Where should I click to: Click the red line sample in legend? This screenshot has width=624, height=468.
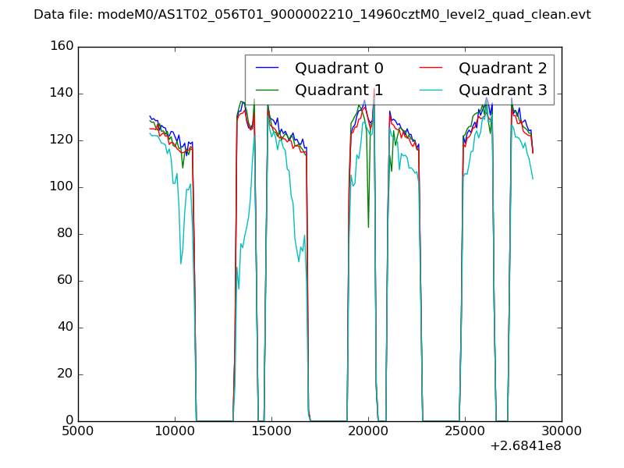pyautogui.click(x=431, y=69)
